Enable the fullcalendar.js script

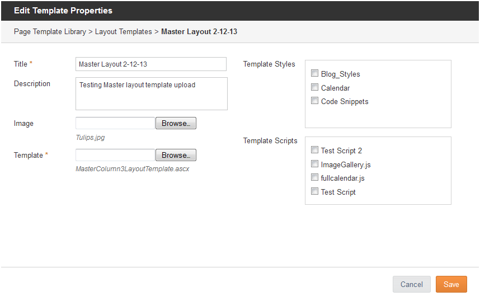click(314, 177)
